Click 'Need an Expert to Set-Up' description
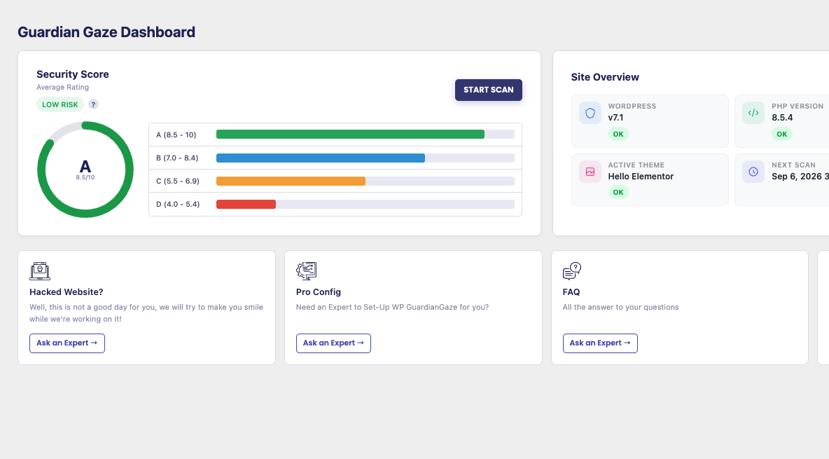Screen dimensions: 829x459 pyautogui.click(x=392, y=307)
